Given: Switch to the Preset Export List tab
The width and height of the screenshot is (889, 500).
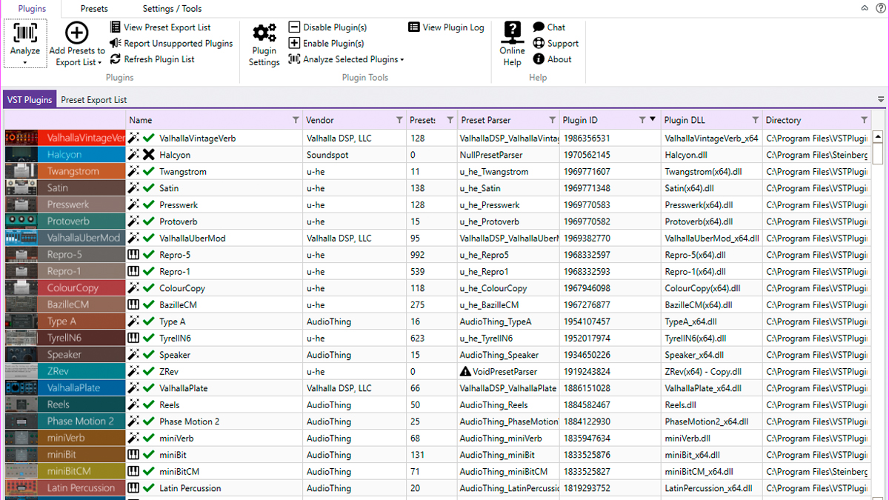Looking at the screenshot, I should tap(94, 100).
